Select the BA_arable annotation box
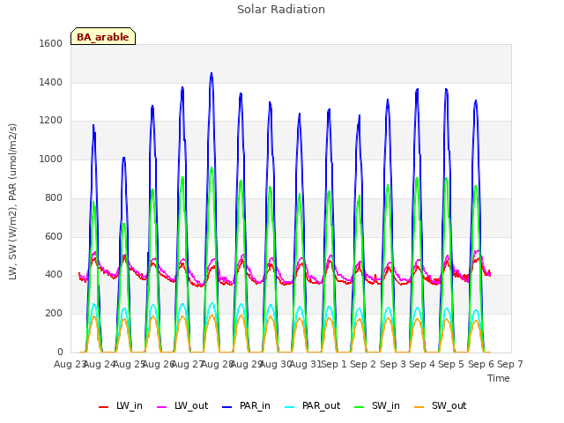 tap(103, 36)
